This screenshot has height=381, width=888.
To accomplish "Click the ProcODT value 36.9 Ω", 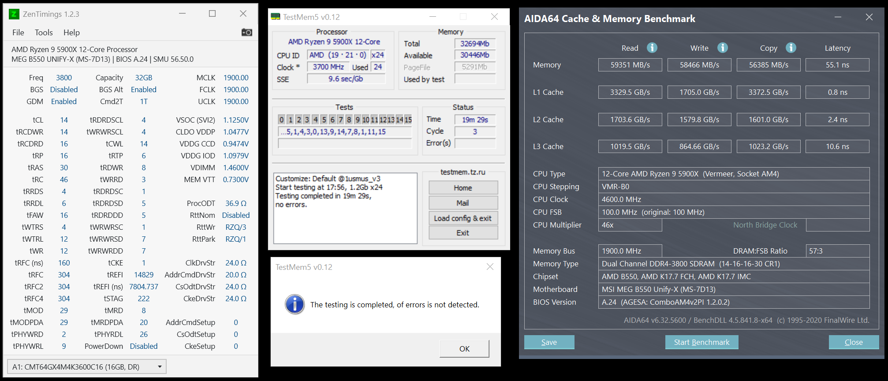I will pyautogui.click(x=236, y=203).
